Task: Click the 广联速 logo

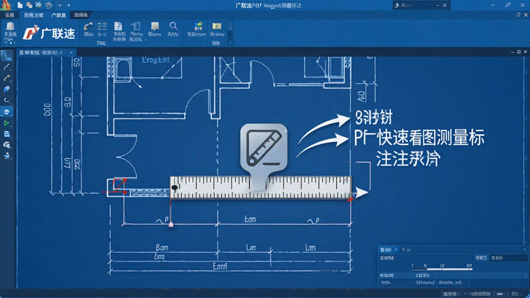Action: [x=49, y=33]
